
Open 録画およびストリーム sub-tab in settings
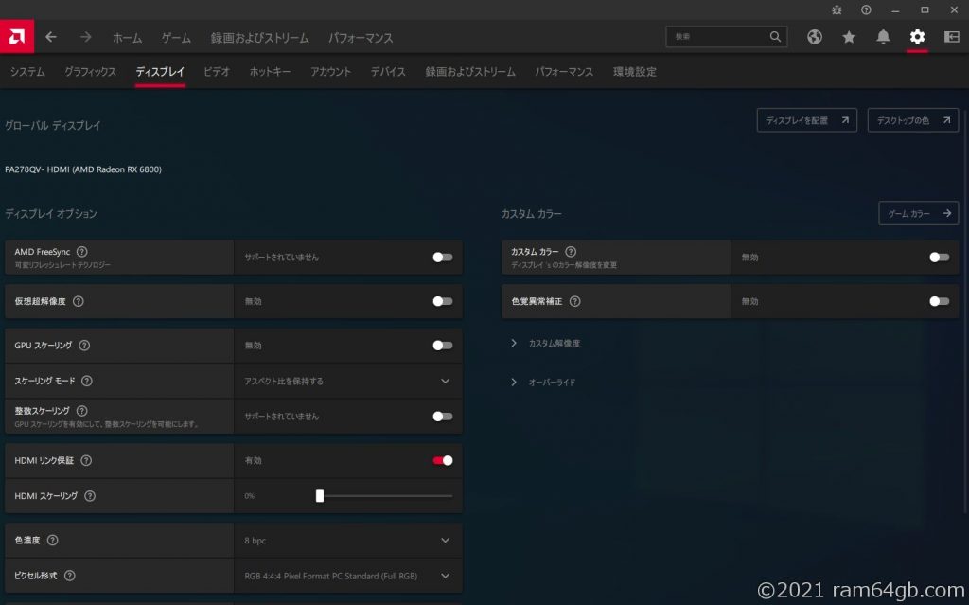pos(470,72)
